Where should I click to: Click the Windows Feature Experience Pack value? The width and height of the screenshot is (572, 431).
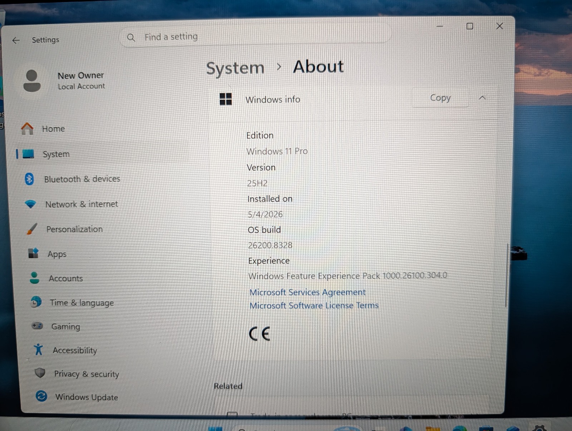click(347, 276)
